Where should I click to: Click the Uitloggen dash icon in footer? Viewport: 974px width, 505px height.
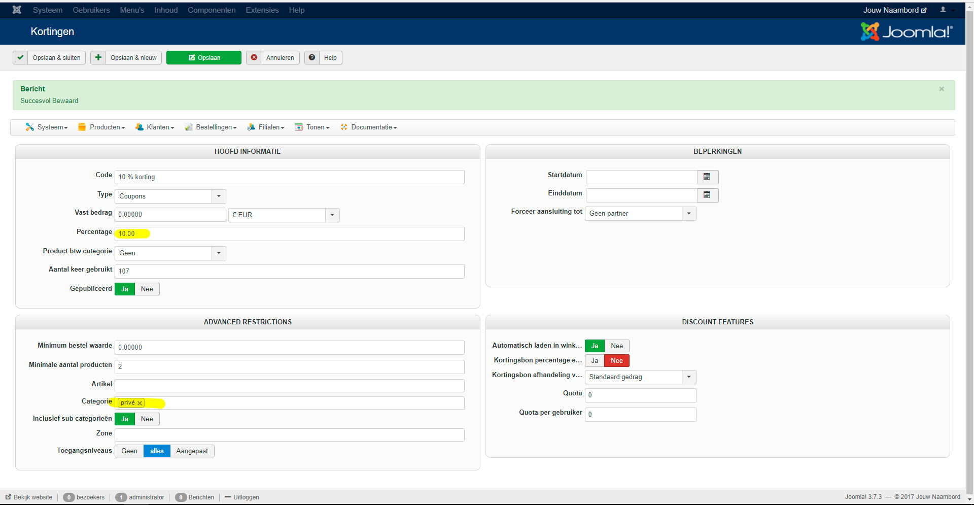click(x=228, y=497)
